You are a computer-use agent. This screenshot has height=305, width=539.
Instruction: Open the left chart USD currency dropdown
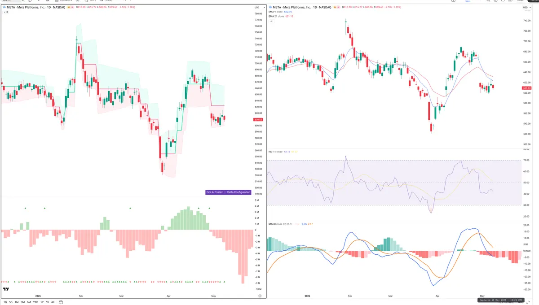tap(257, 8)
